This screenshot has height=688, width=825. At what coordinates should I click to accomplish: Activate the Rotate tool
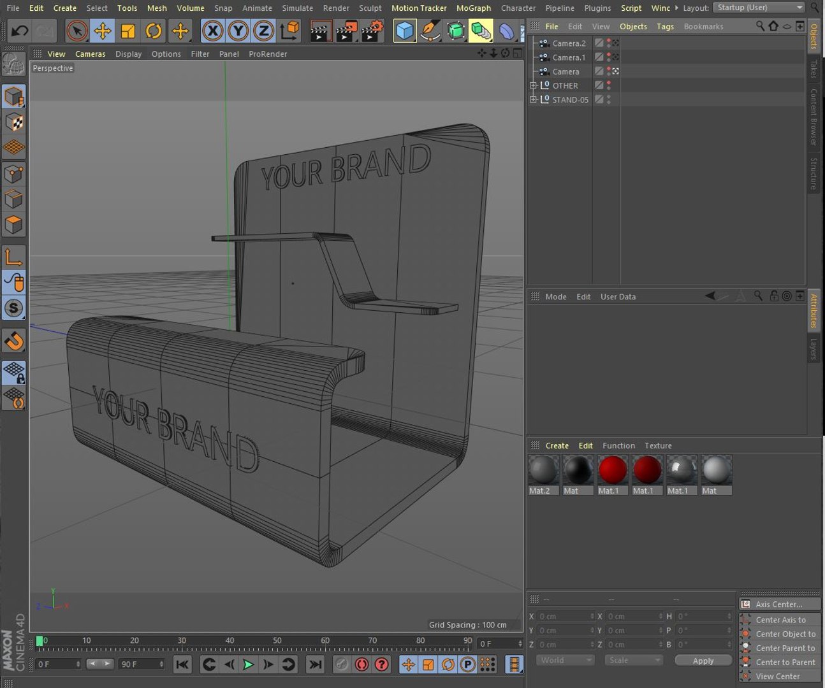pyautogui.click(x=154, y=31)
